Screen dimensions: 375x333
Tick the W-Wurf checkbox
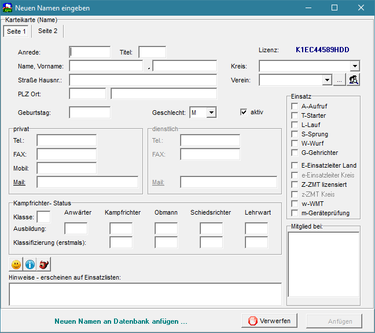pos(295,143)
